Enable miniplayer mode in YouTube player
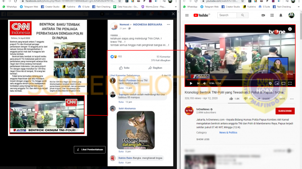 pyautogui.click(x=277, y=83)
